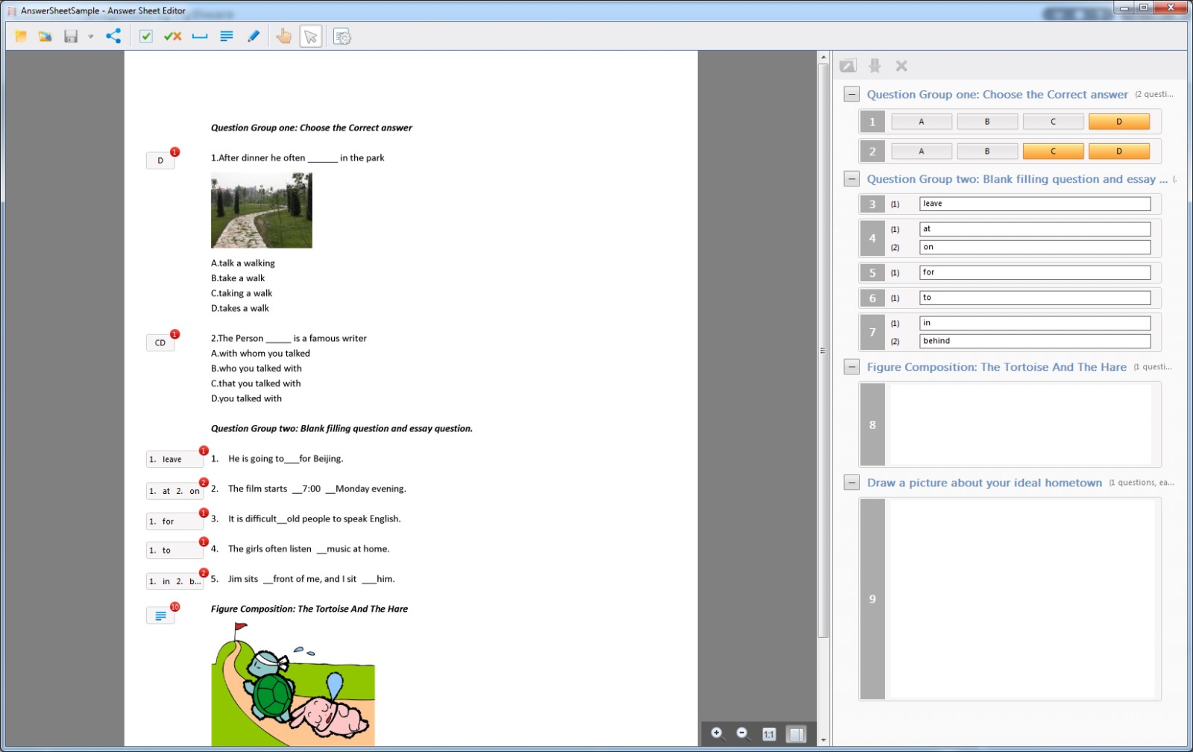
Task: Open an answer sheet file
Action: pyautogui.click(x=45, y=36)
